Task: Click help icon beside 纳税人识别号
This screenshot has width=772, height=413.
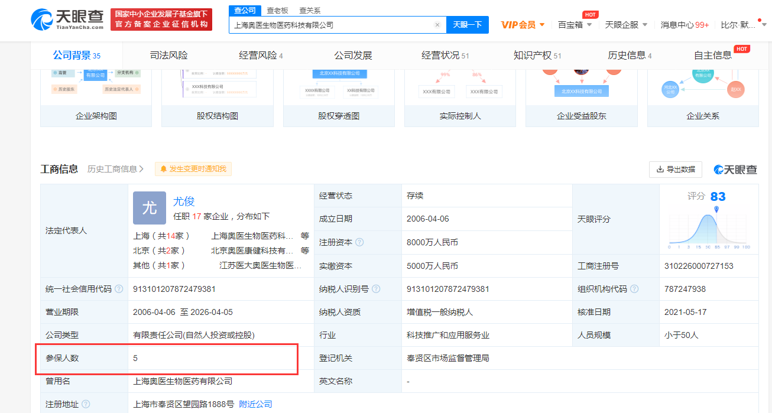Action: (376, 289)
